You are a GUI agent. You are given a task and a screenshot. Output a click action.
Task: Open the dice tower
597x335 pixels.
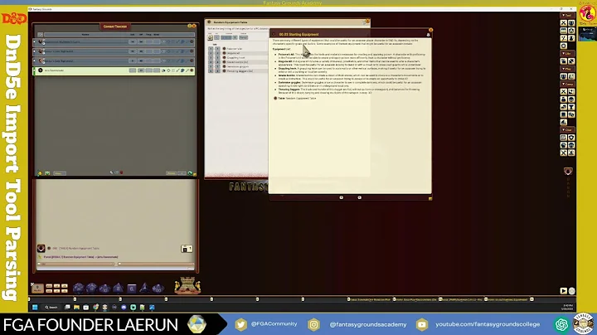[x=187, y=285]
